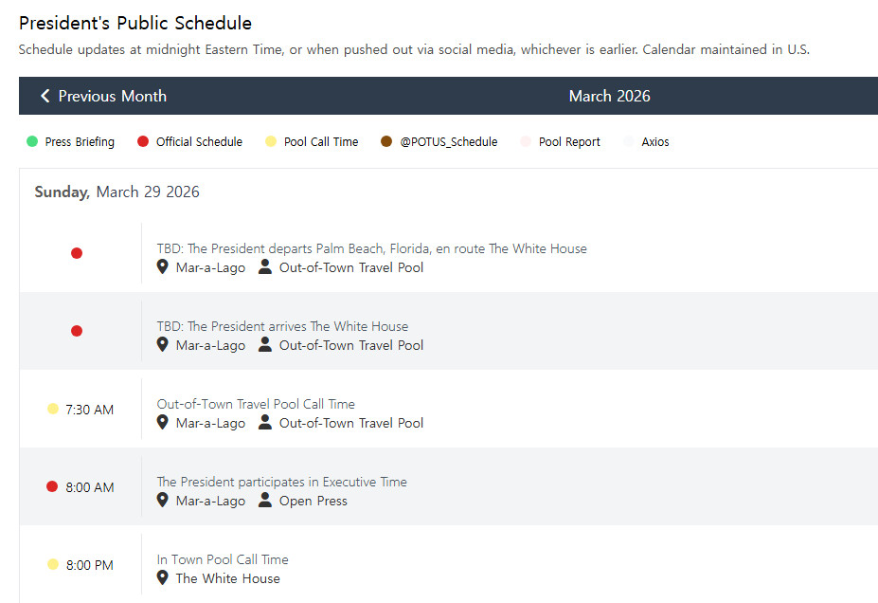Click location pin icon in 7:30 AM row
Screen dimensions: 878x603
(163, 423)
